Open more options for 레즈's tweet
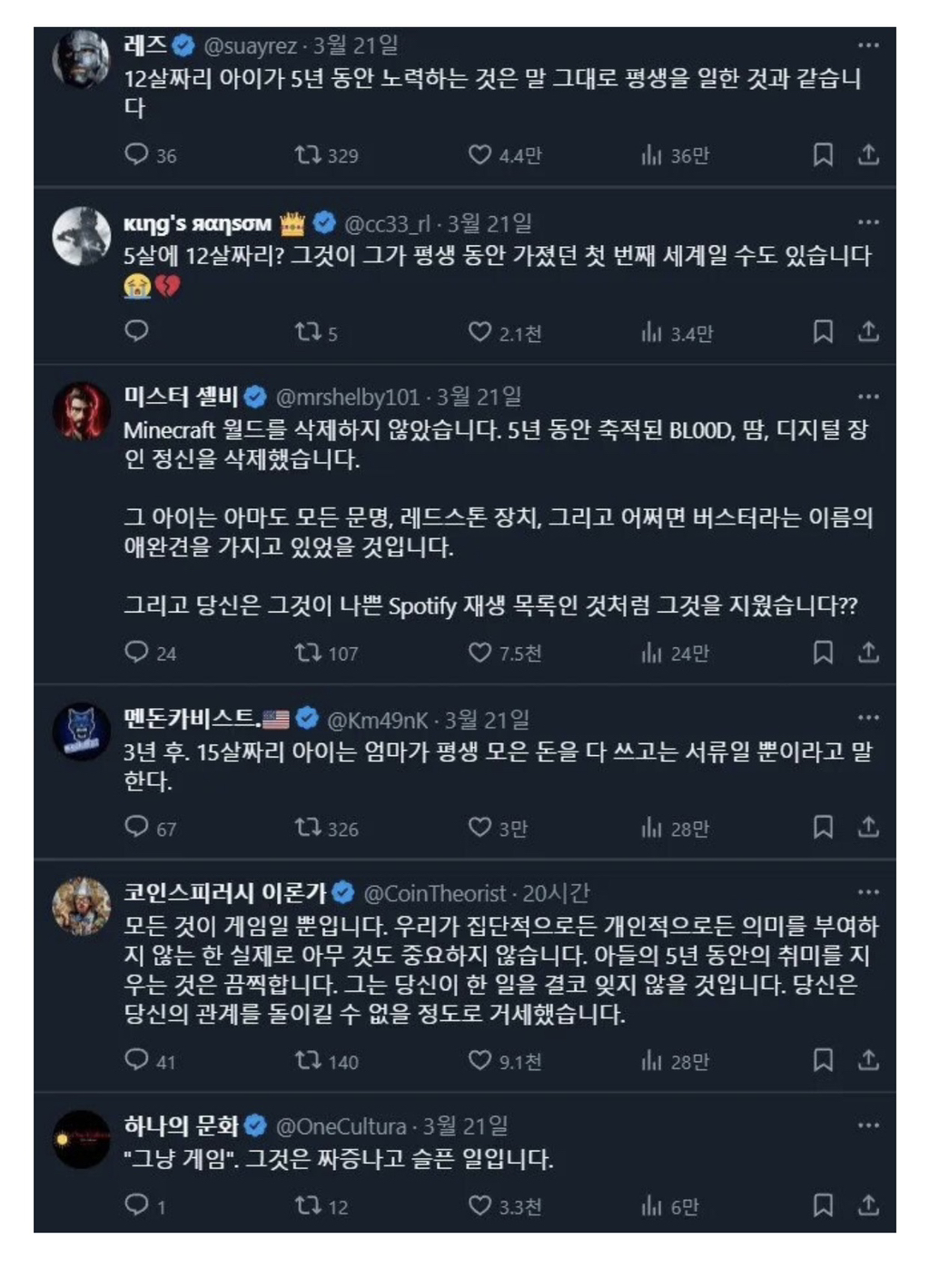The image size is (930, 1268). coord(868,44)
